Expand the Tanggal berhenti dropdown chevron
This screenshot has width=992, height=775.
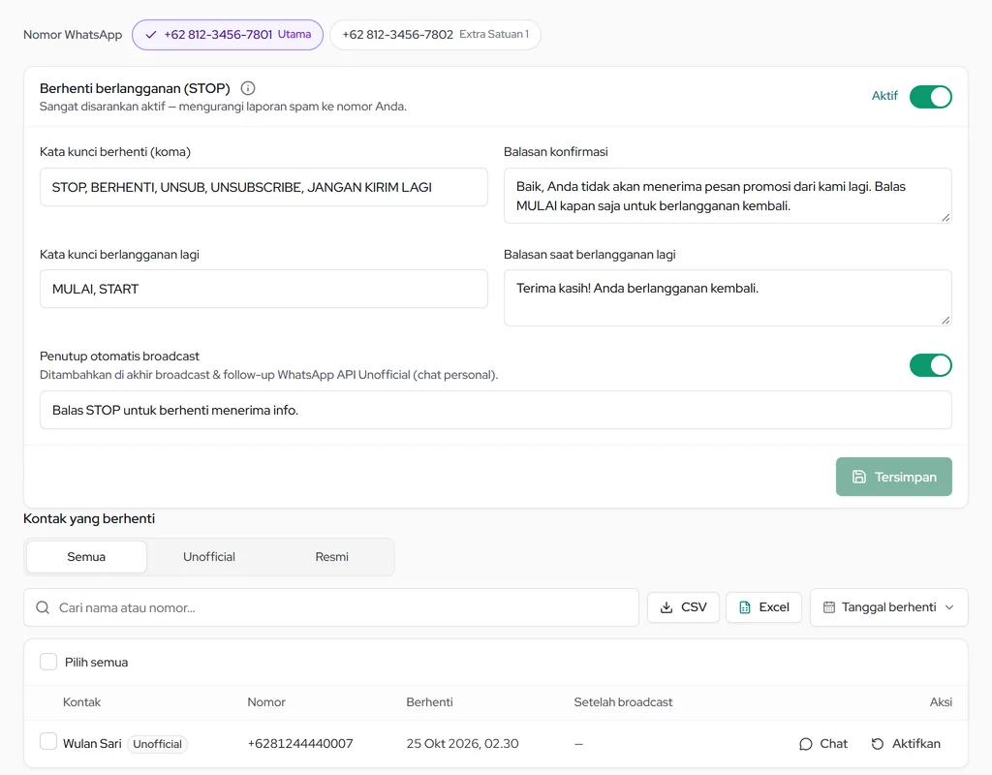coord(949,607)
